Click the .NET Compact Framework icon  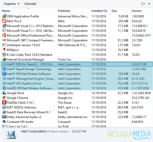click(x=4, y=40)
